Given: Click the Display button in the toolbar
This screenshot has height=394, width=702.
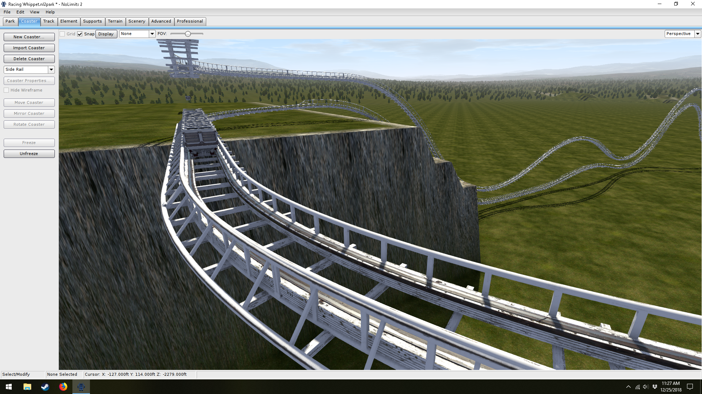Looking at the screenshot, I should 106,34.
